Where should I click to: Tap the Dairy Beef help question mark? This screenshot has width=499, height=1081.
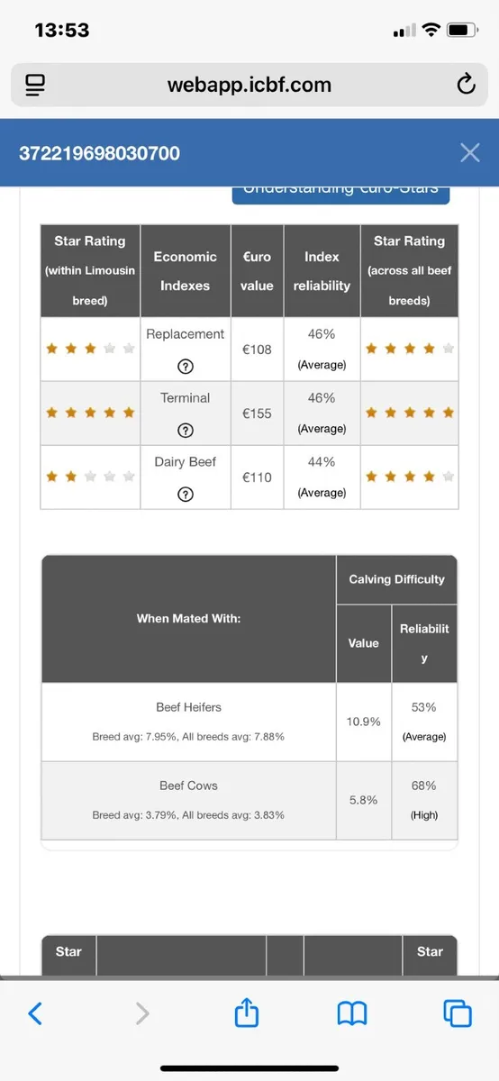(186, 494)
